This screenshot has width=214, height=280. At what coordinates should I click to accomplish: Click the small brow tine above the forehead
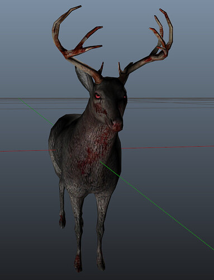(x=101, y=68)
